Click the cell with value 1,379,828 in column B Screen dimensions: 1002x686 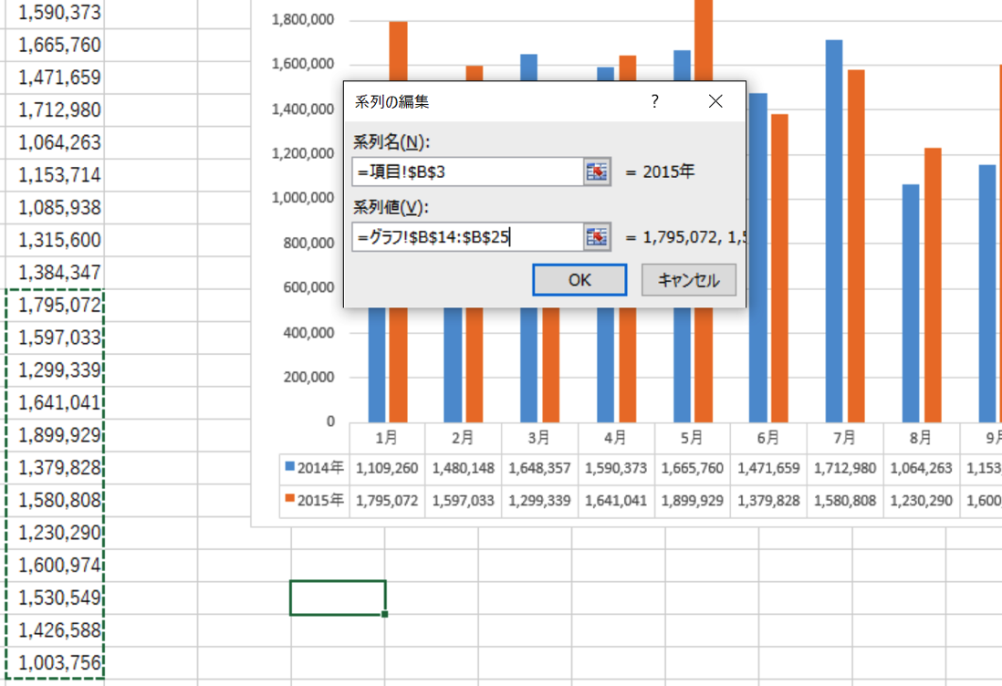point(55,468)
